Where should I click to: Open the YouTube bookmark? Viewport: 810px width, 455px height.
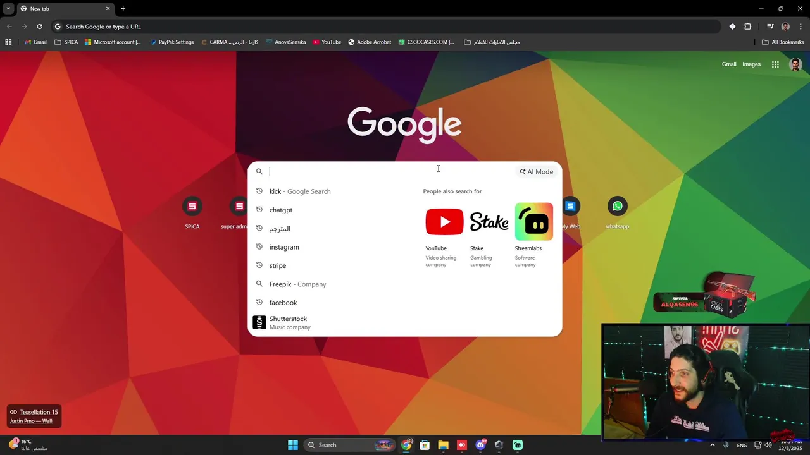tap(327, 42)
